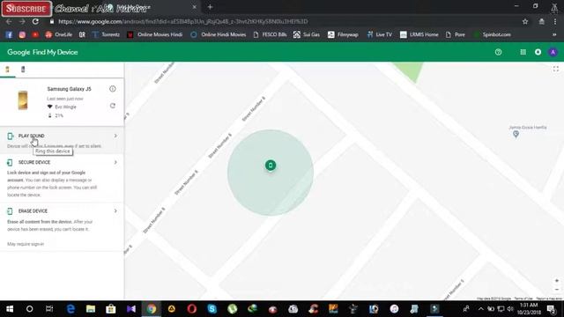Reload the browser page

(35, 21)
